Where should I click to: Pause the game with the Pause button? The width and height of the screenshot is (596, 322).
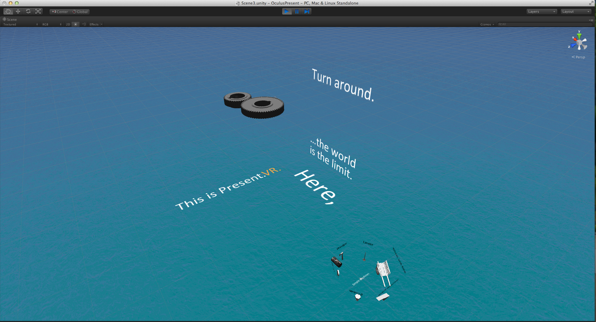click(297, 11)
